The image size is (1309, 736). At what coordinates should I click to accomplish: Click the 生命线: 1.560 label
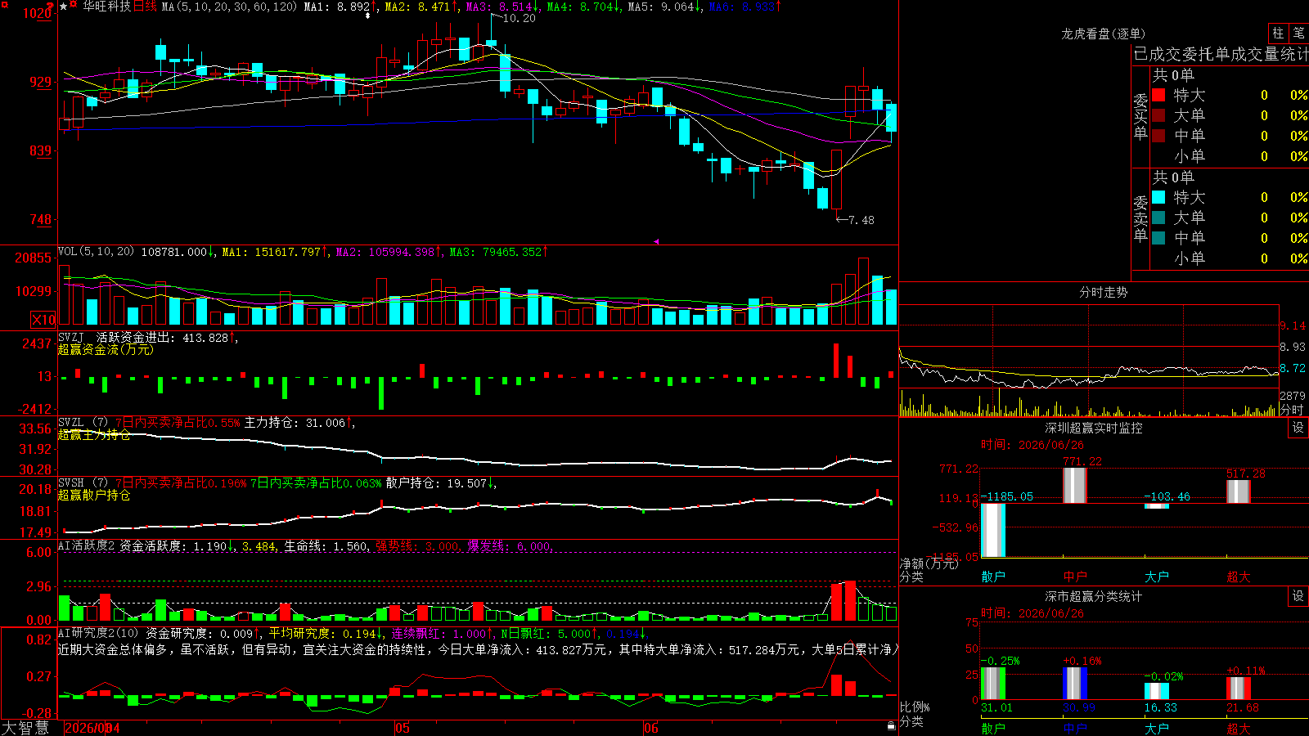pos(326,546)
